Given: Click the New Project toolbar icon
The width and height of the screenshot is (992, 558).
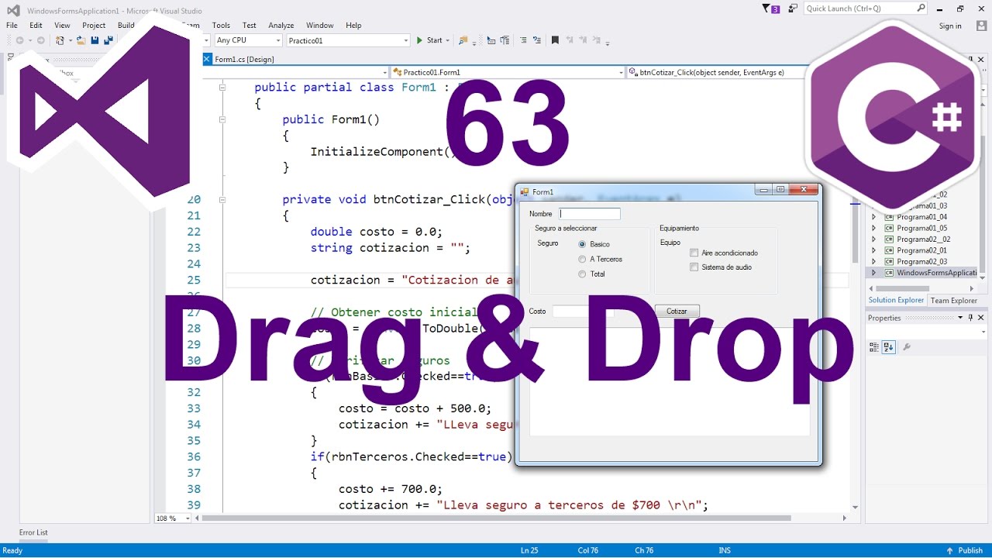Looking at the screenshot, I should (60, 40).
